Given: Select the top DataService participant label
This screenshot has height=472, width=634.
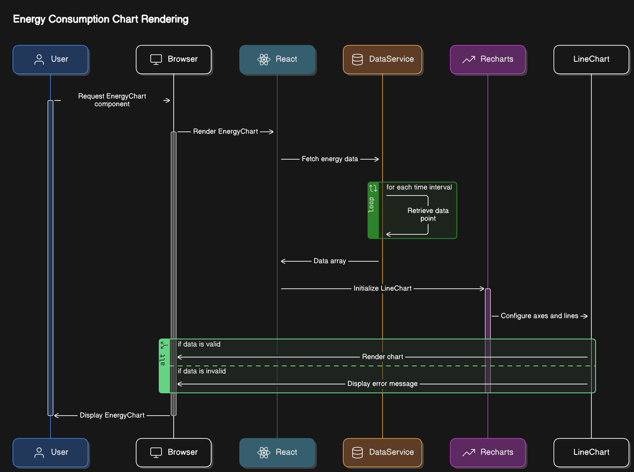Looking at the screenshot, I should (x=392, y=59).
